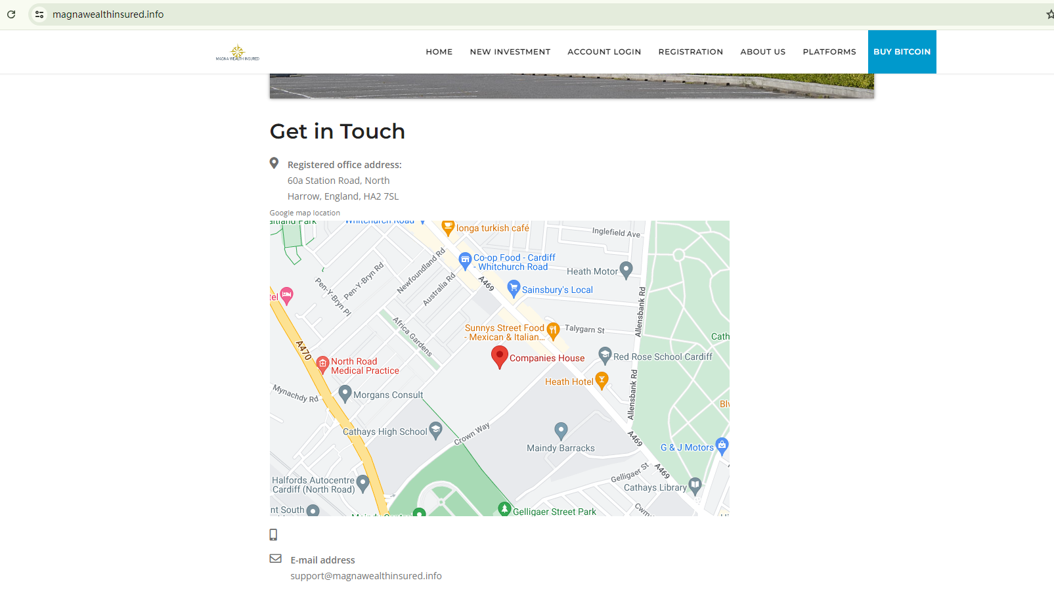Click the pink hotel pin on map edge
Screen dimensions: 1054x595
[286, 296]
